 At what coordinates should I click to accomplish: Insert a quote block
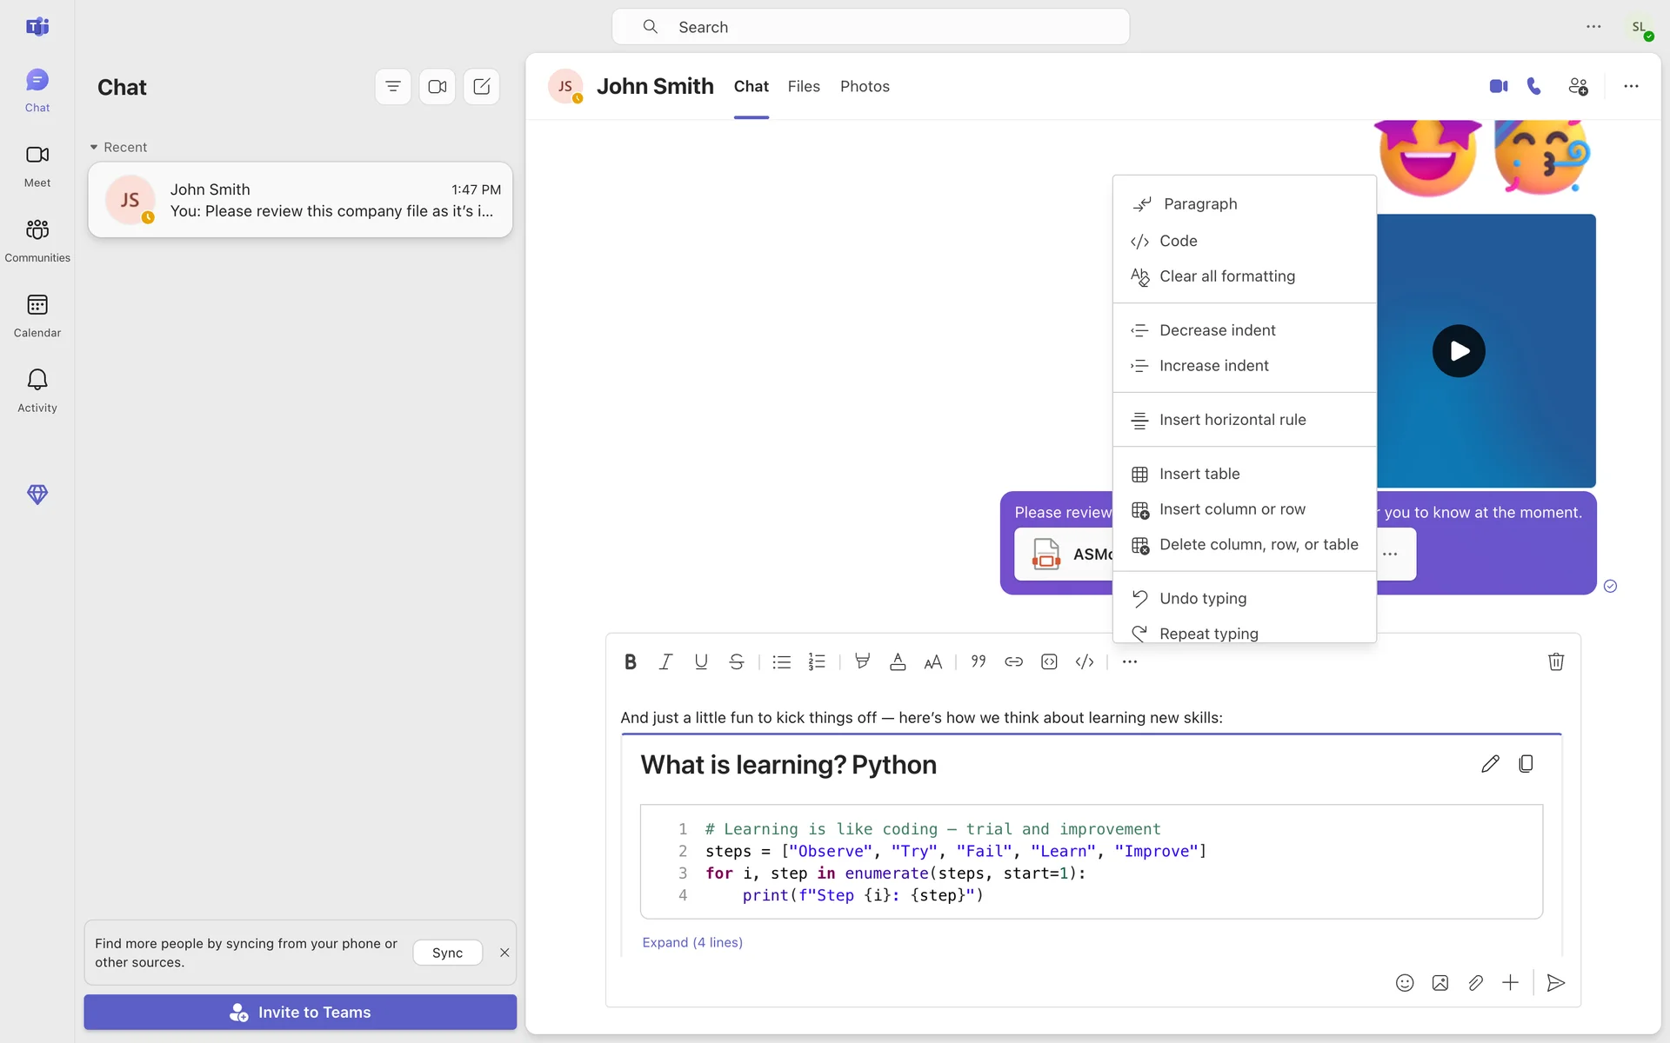(x=979, y=662)
